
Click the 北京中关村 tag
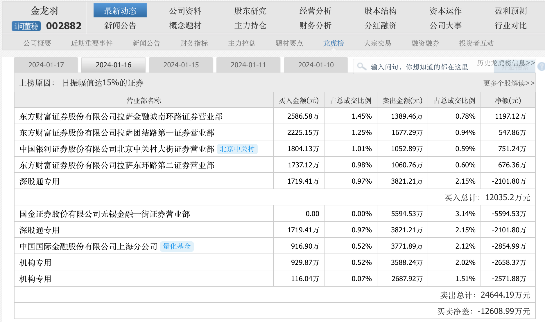coord(237,149)
